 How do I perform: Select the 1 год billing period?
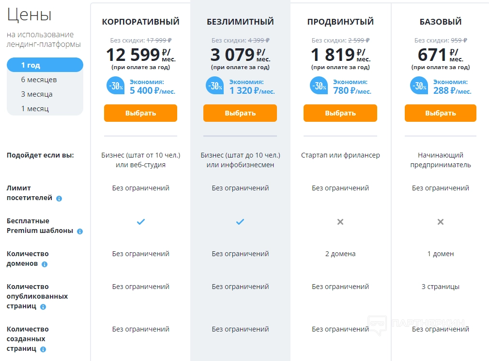(x=45, y=65)
